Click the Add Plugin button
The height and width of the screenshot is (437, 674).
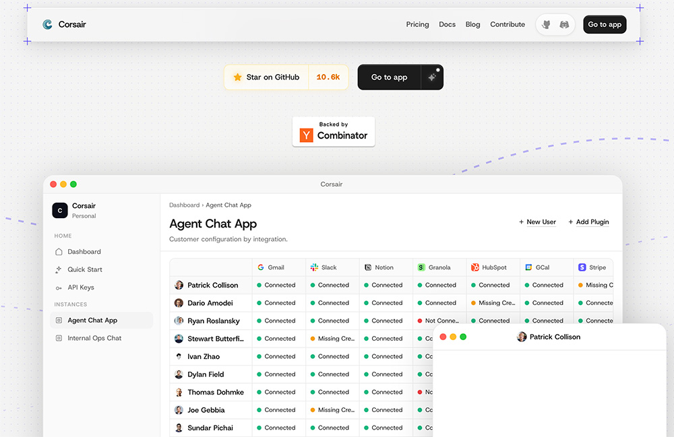pos(588,222)
